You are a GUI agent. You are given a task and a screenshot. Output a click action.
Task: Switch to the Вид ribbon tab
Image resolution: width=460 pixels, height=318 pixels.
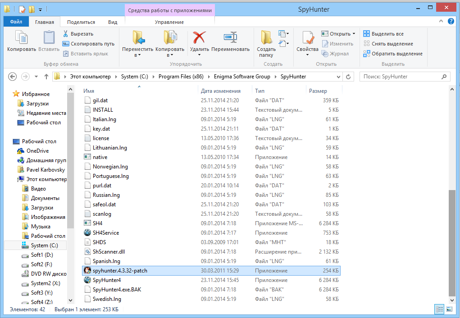point(113,22)
